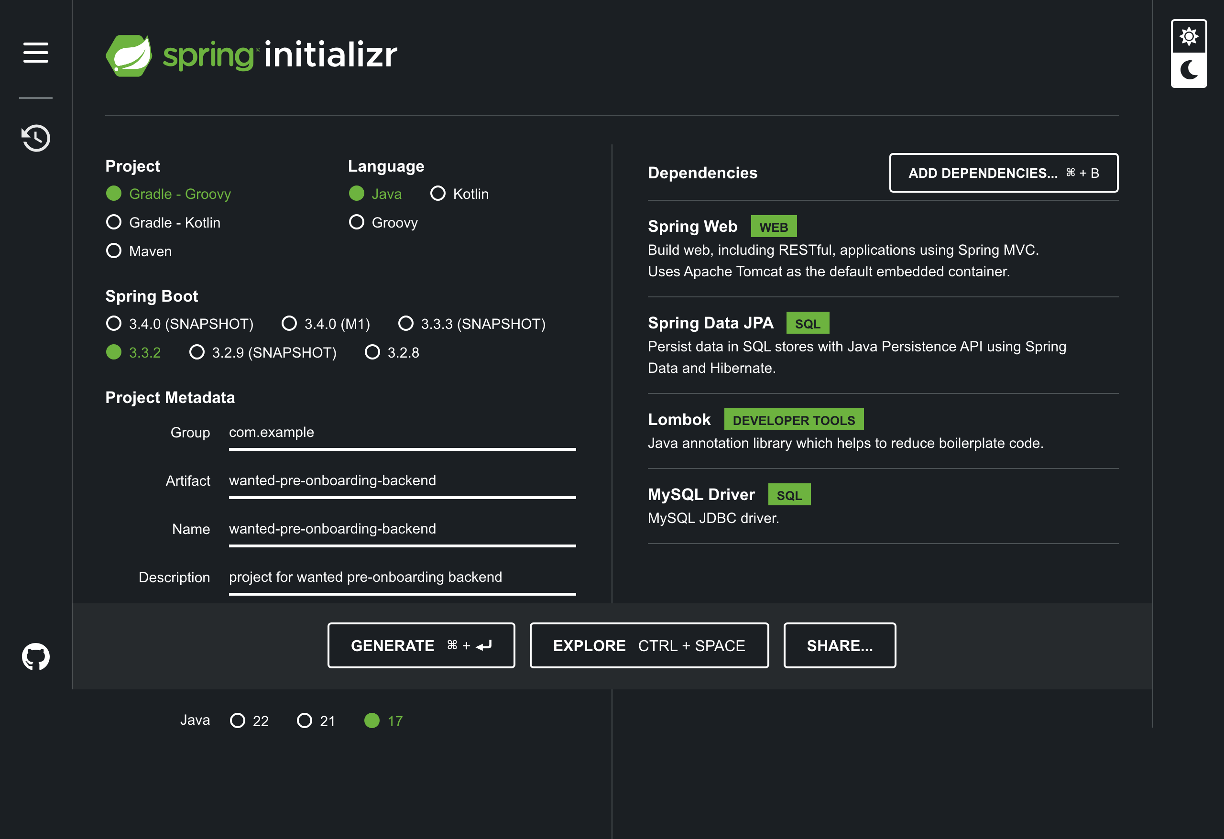Choose Java as the language
Viewport: 1224px width, 839px height.
click(x=375, y=194)
